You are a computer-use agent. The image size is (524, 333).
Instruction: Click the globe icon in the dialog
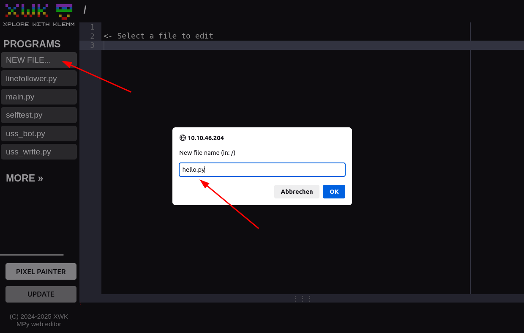[x=183, y=138]
